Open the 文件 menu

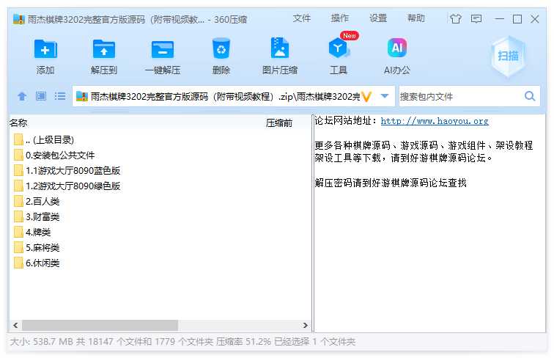tap(301, 18)
